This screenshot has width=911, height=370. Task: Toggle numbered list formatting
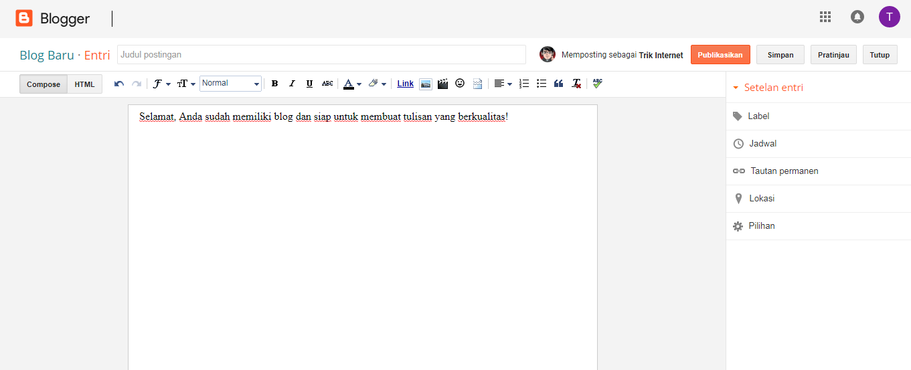pos(524,84)
